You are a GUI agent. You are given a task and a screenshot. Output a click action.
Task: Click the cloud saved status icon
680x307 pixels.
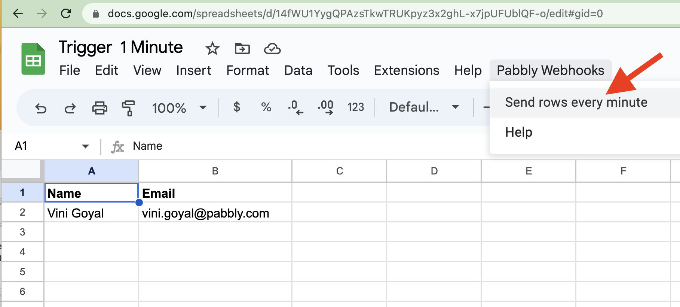(272, 49)
